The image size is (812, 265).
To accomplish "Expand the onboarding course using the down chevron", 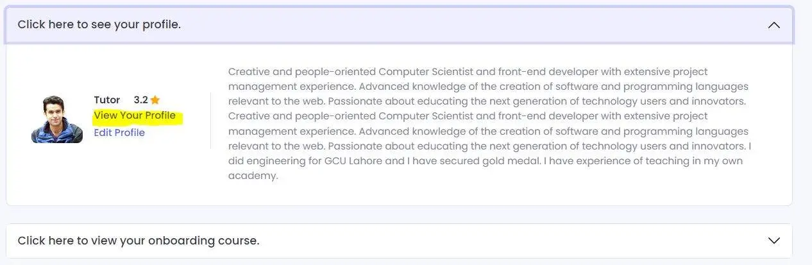I will (774, 241).
